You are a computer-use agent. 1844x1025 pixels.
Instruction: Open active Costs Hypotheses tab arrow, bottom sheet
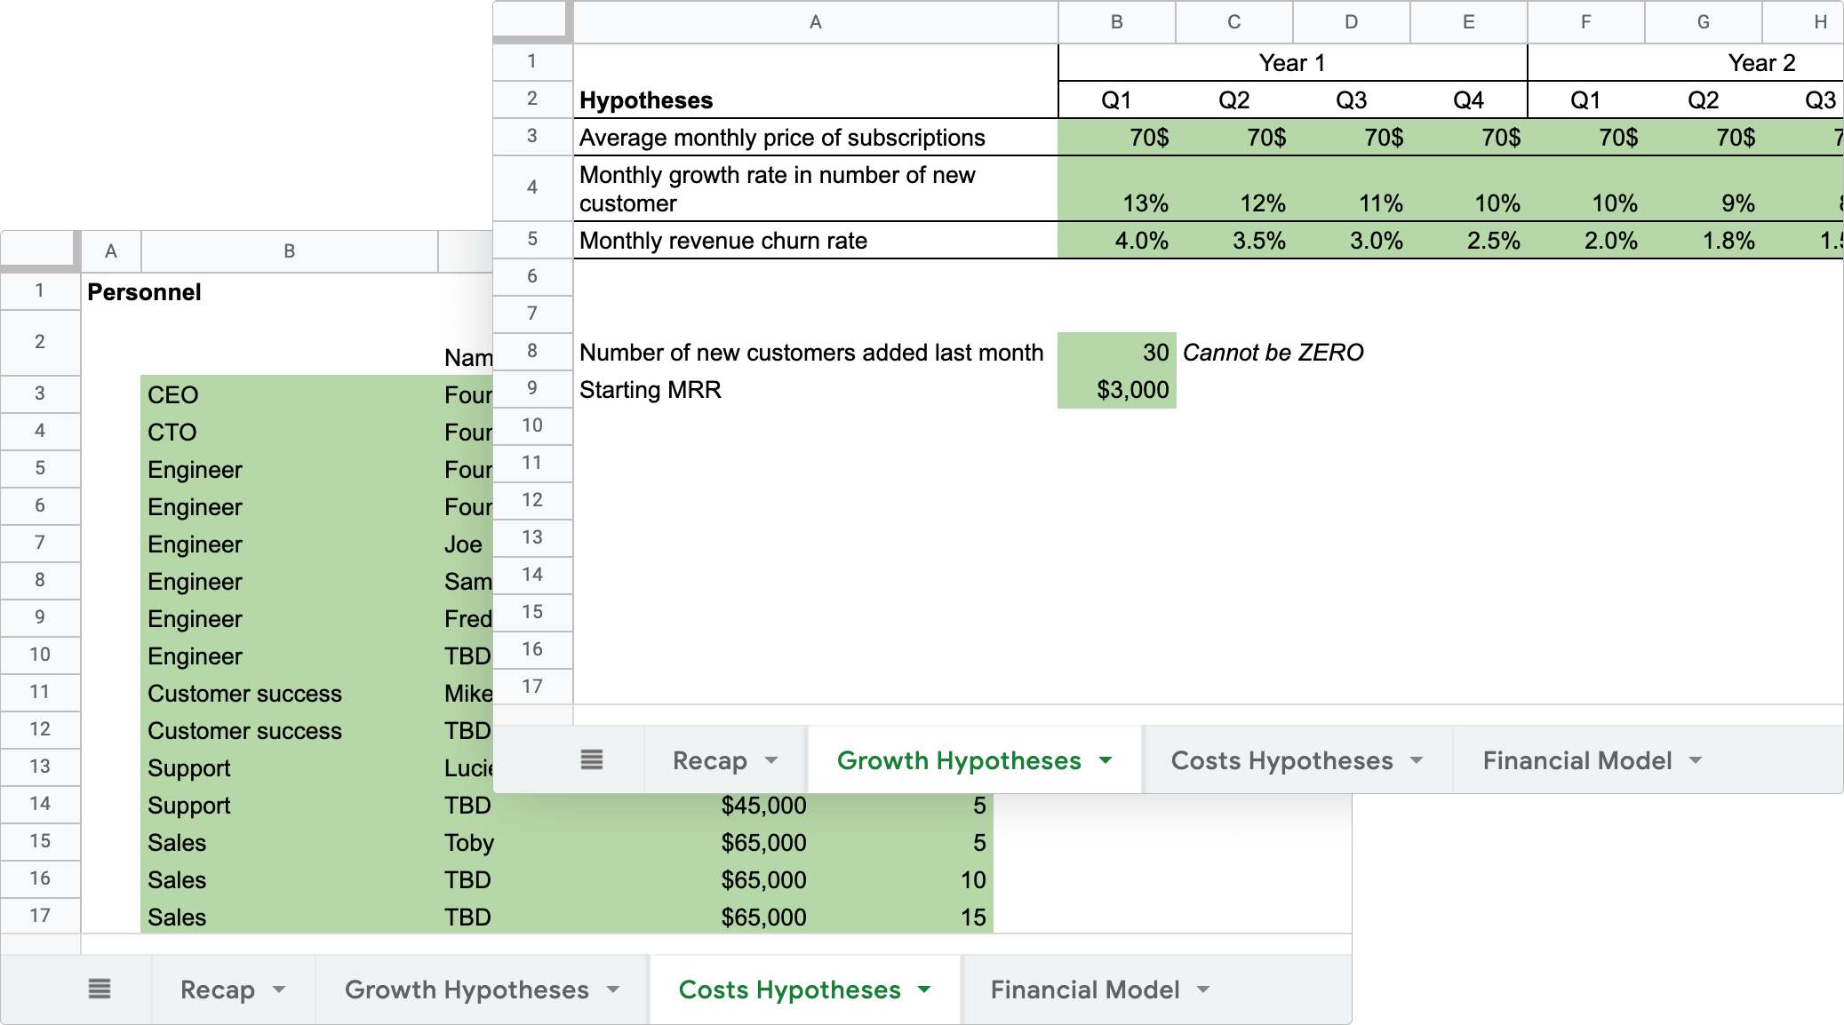point(924,989)
